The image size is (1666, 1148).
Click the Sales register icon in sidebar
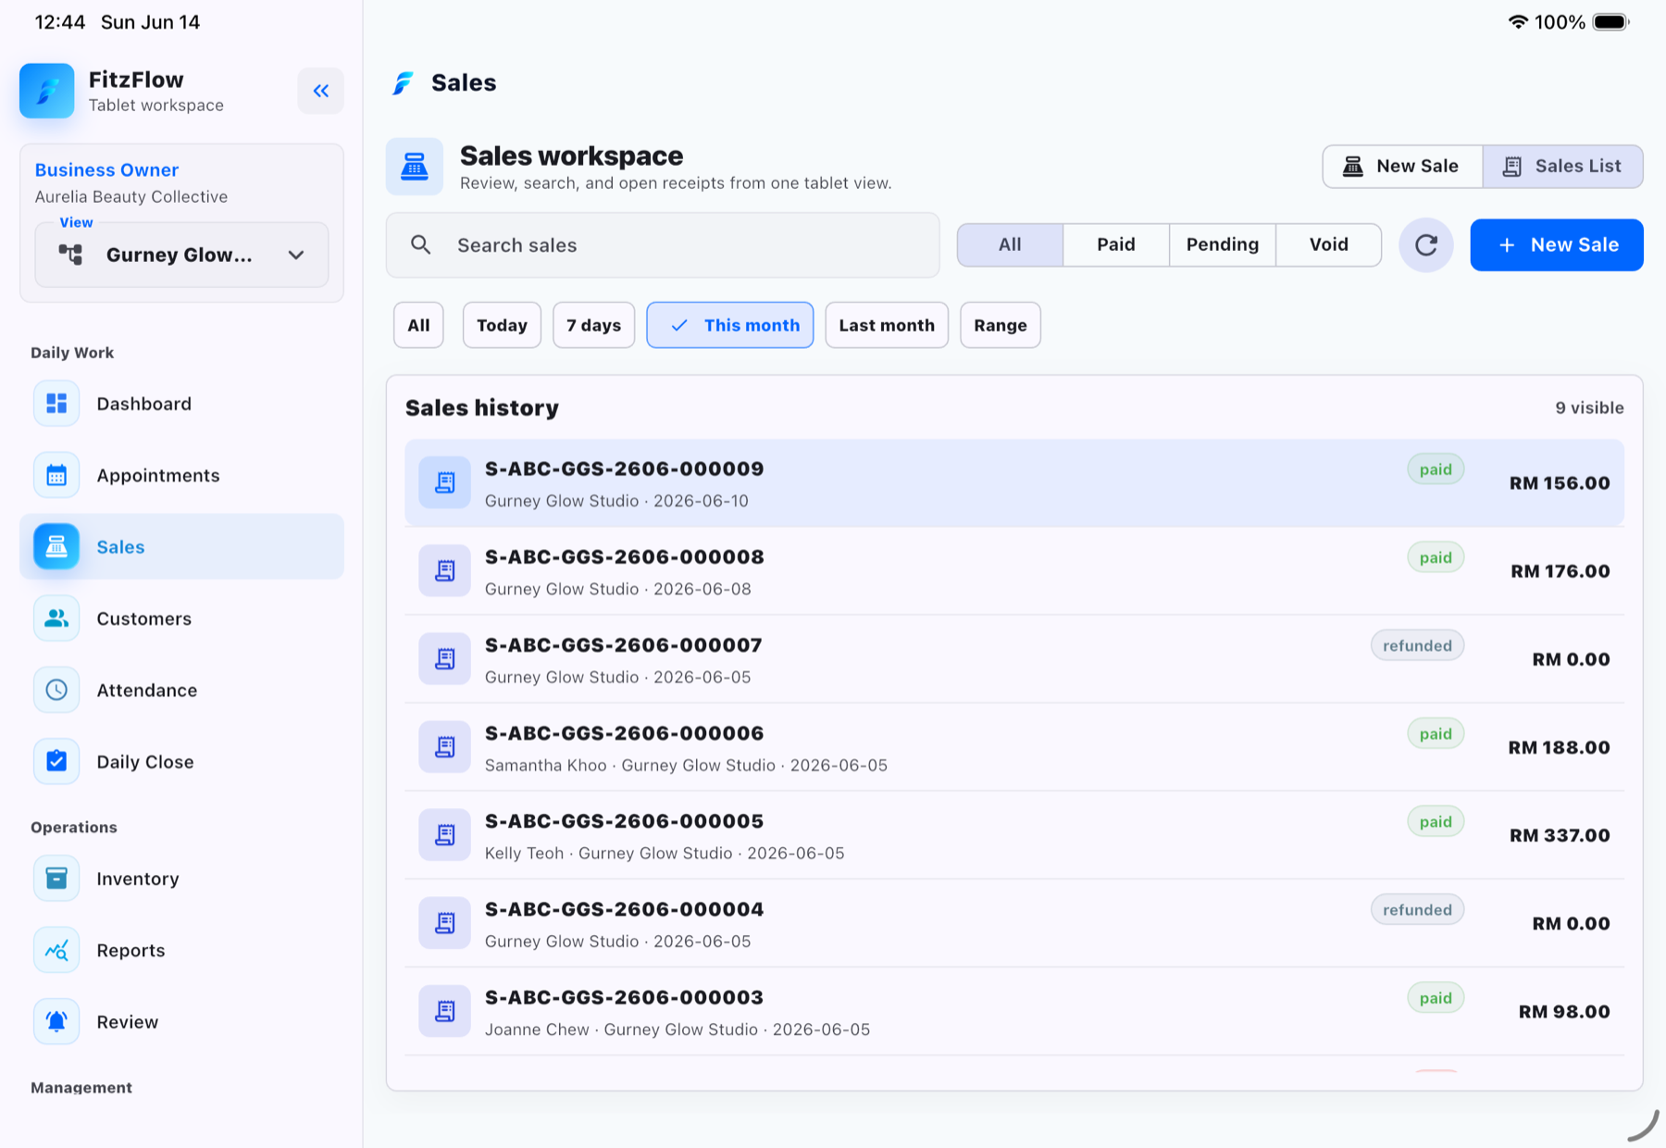[x=56, y=546]
